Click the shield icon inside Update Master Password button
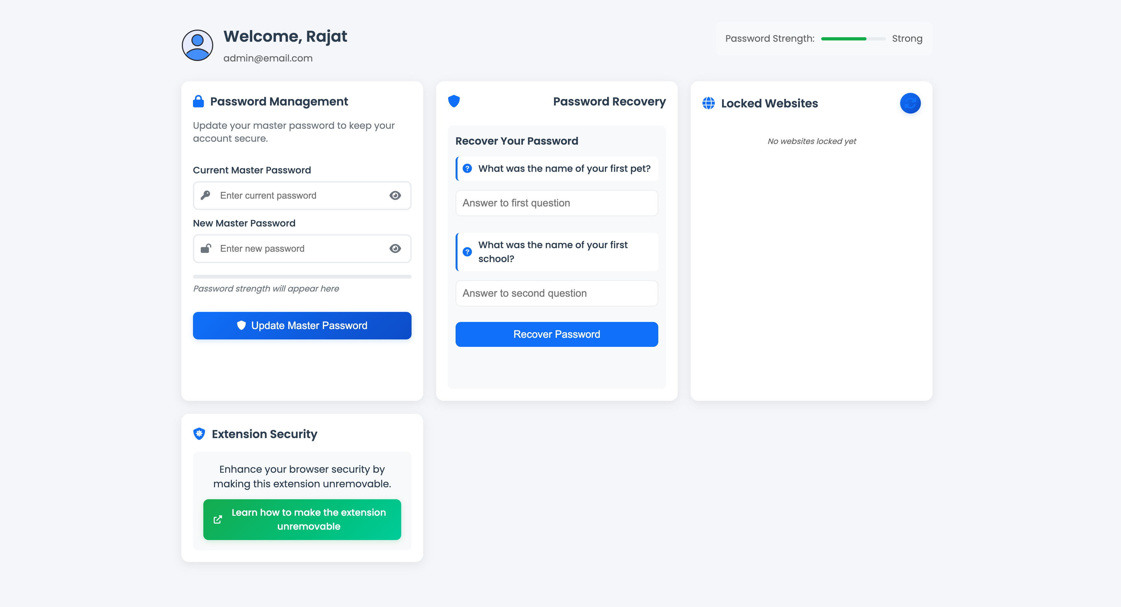This screenshot has height=607, width=1121. click(243, 325)
